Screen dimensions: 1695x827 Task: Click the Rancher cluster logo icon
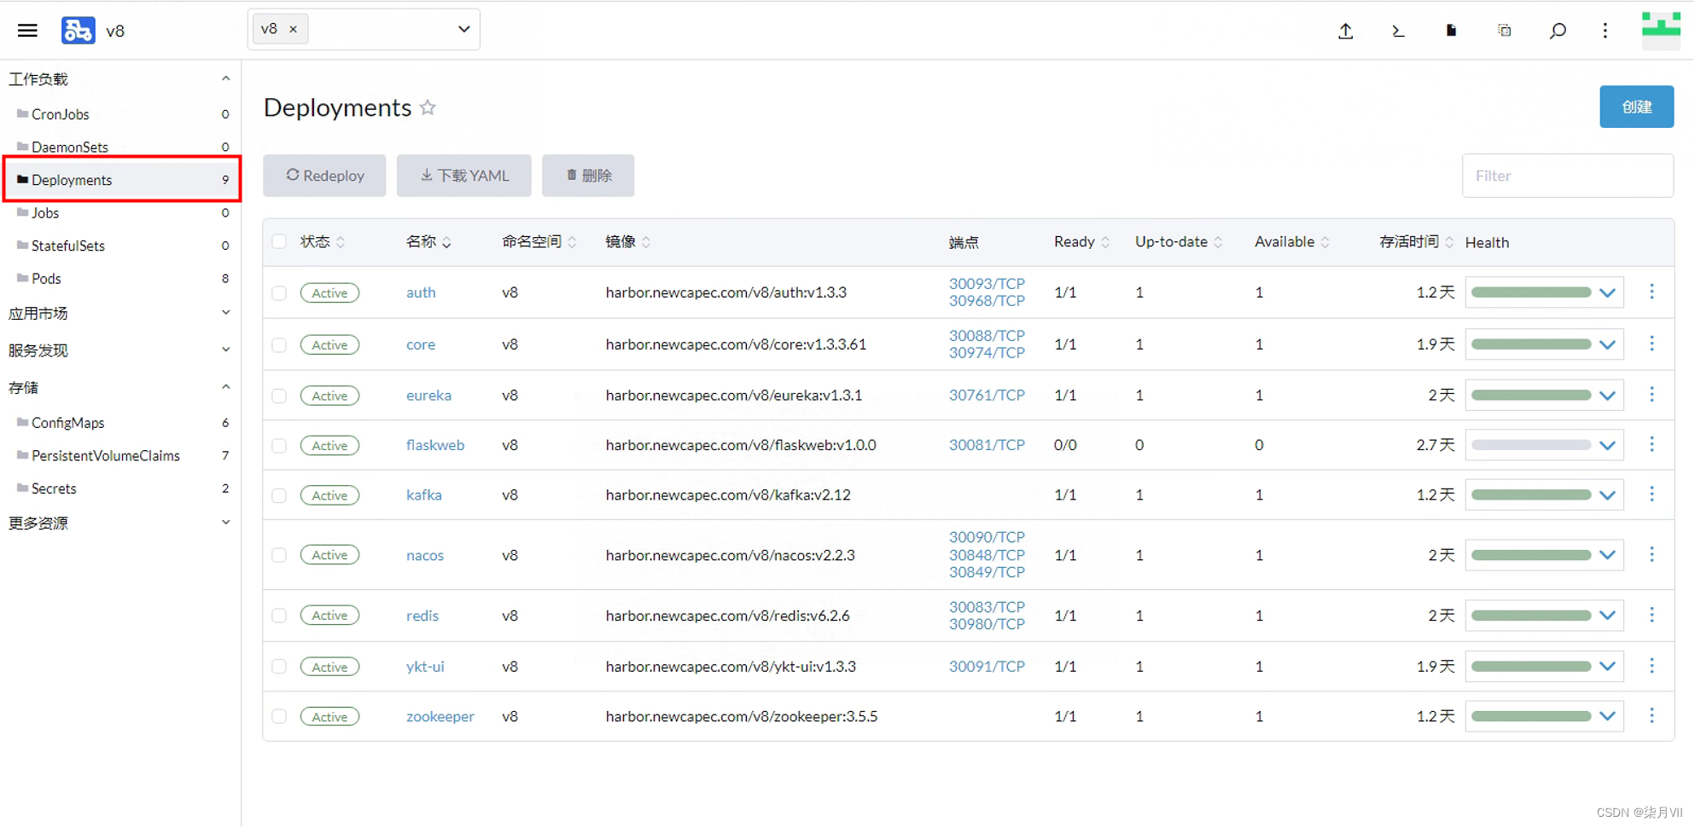click(78, 31)
